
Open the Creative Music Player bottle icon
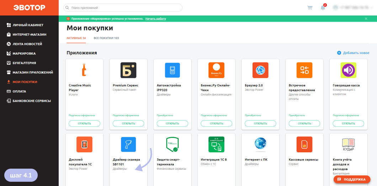84,70
